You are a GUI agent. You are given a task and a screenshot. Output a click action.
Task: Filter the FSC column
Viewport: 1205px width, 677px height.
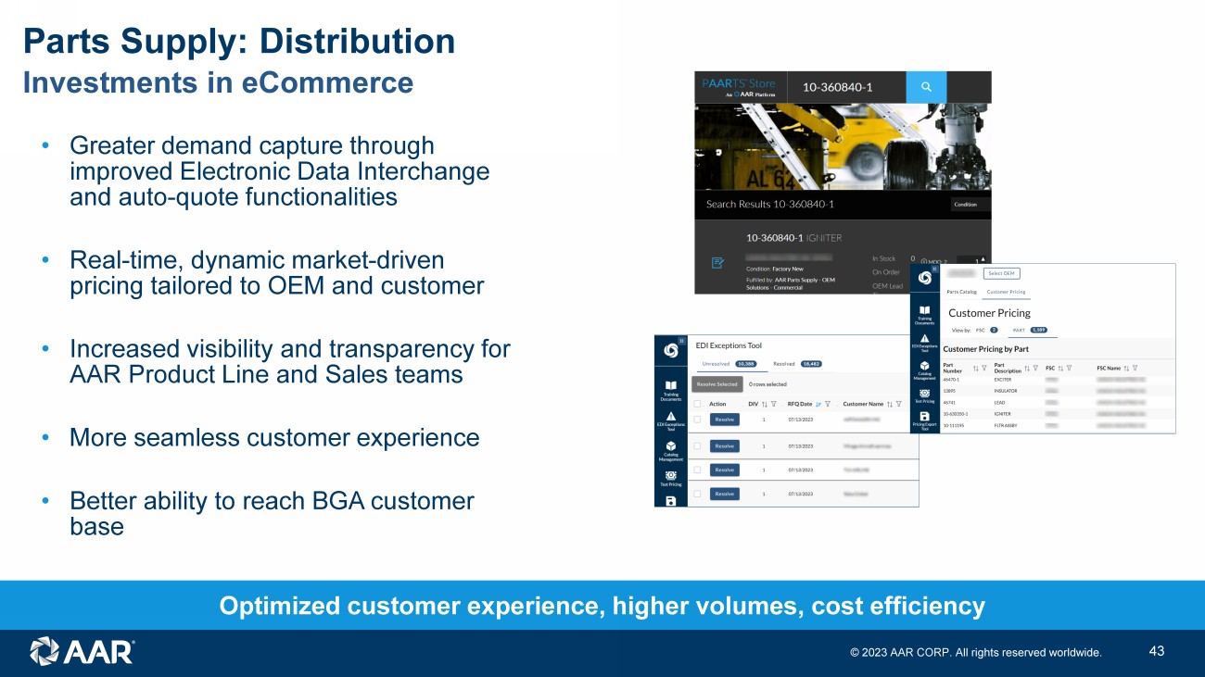click(x=1071, y=368)
